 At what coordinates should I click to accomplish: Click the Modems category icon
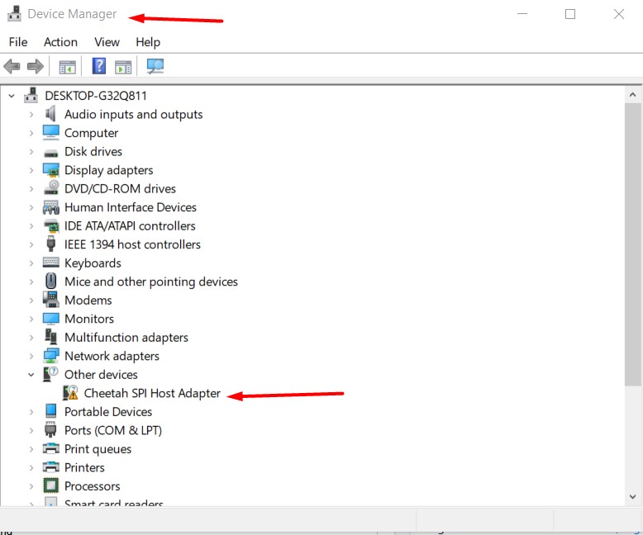51,300
